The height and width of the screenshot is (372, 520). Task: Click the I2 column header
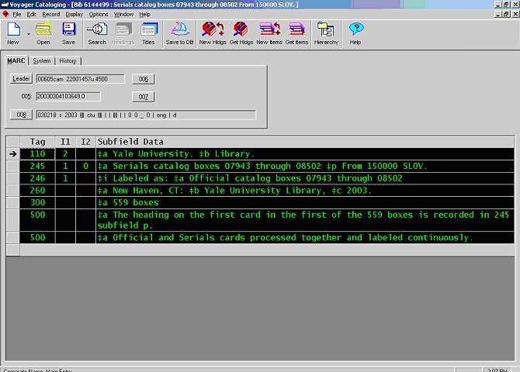(86, 142)
